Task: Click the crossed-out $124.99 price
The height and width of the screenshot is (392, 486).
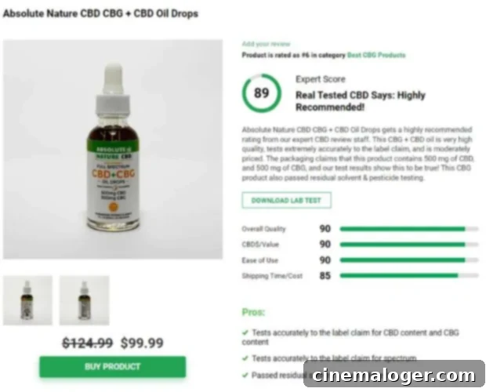Action: coord(88,343)
